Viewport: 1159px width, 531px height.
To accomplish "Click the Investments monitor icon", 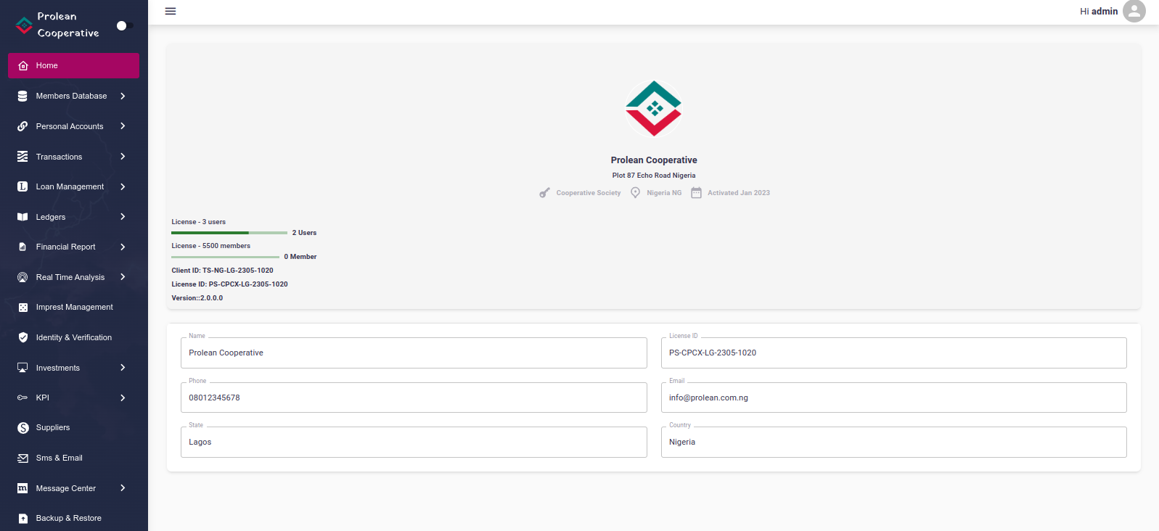I will (x=22, y=368).
